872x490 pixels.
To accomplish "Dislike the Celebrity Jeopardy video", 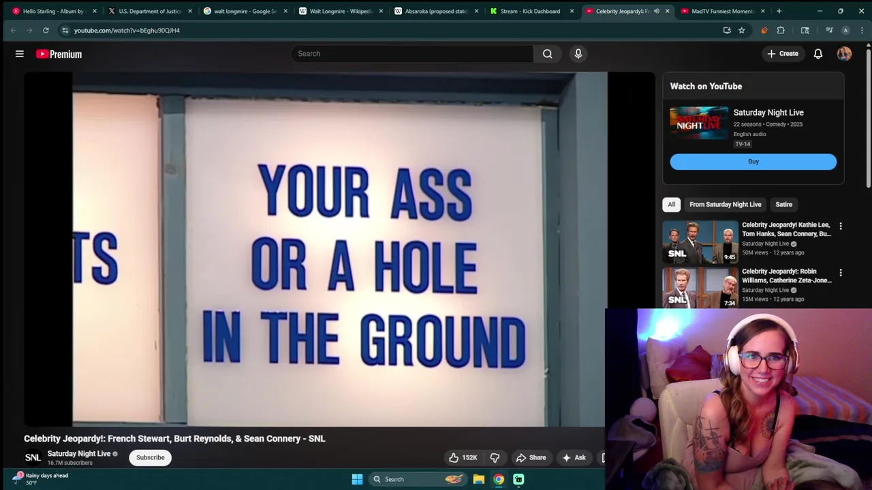I will (495, 457).
